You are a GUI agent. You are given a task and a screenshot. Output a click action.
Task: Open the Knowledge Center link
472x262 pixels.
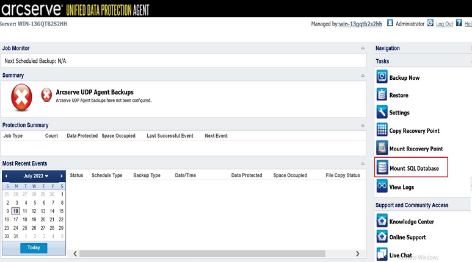click(x=412, y=222)
